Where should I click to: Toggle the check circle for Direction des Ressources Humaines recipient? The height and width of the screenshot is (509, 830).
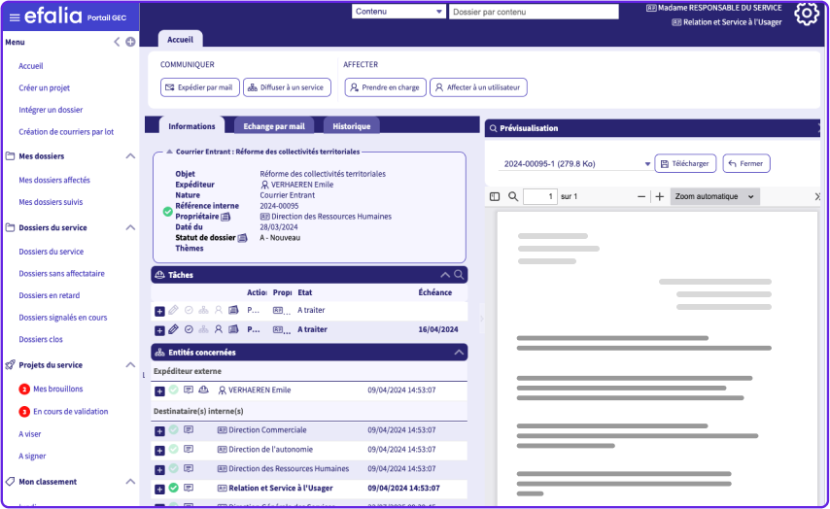point(174,468)
